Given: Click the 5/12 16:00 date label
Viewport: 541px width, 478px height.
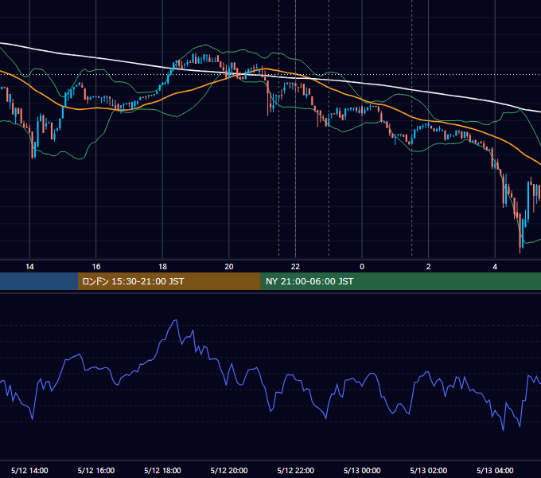Looking at the screenshot, I should 96,470.
